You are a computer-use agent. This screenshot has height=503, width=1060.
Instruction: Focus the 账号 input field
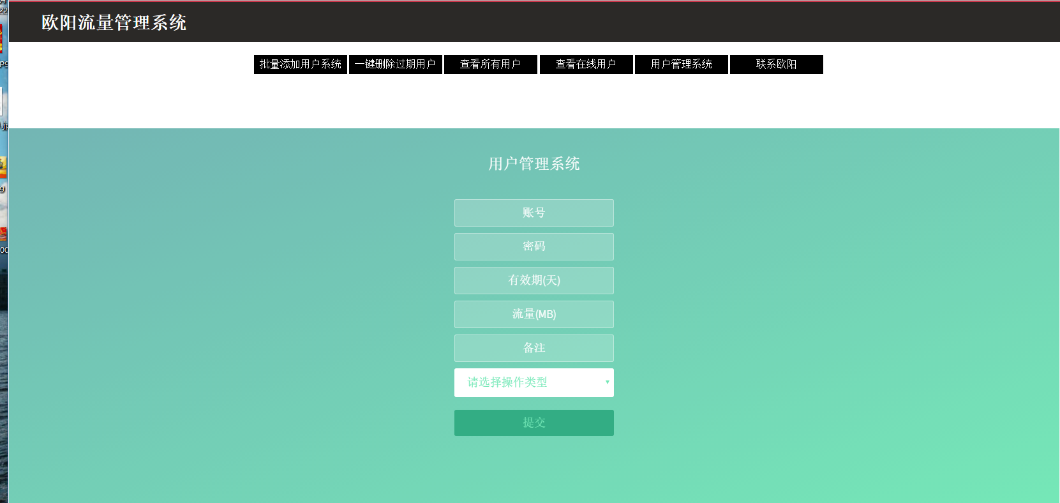(534, 213)
